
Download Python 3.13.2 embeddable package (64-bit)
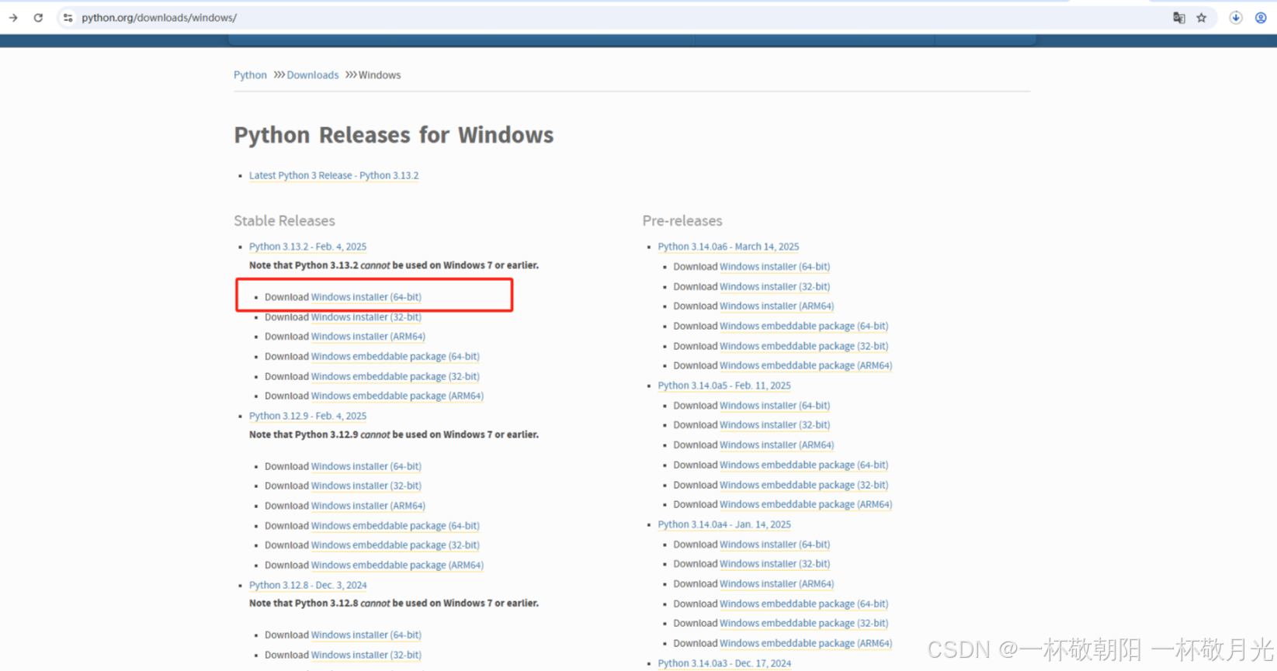(x=395, y=357)
